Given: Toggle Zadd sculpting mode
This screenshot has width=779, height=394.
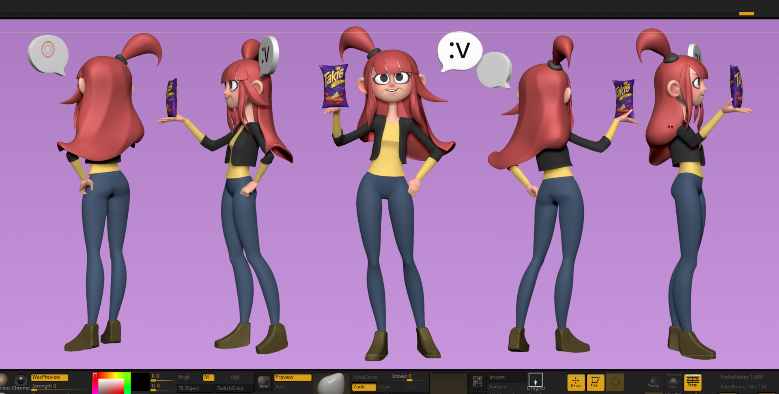Looking at the screenshot, I should click(x=363, y=387).
